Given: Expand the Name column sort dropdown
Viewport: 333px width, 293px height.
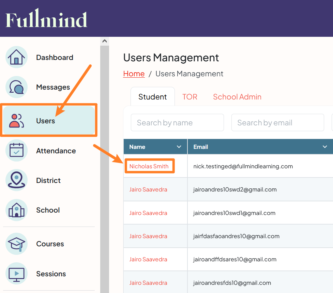Looking at the screenshot, I should pos(179,146).
